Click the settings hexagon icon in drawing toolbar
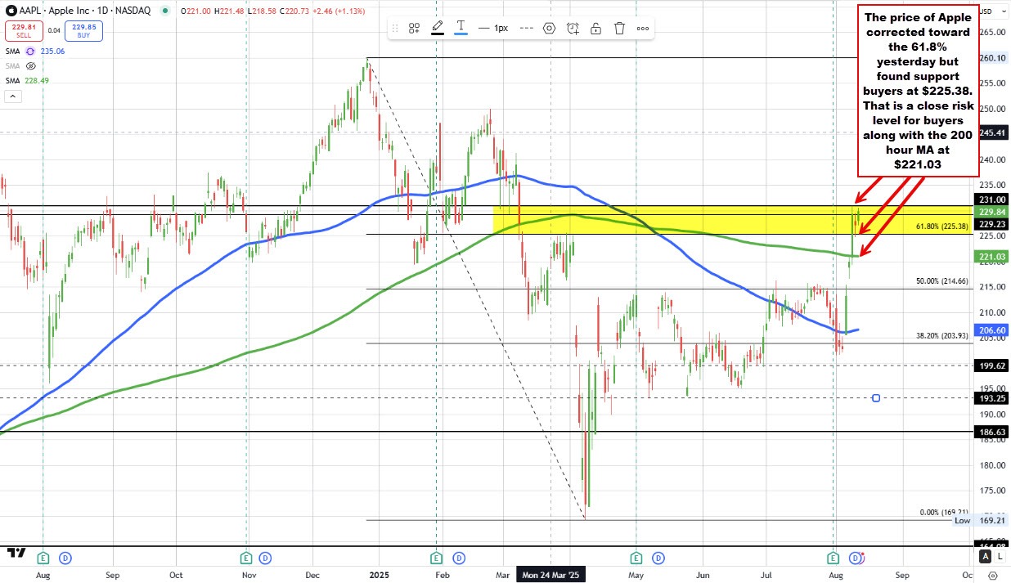This screenshot has height=583, width=1011. point(549,28)
